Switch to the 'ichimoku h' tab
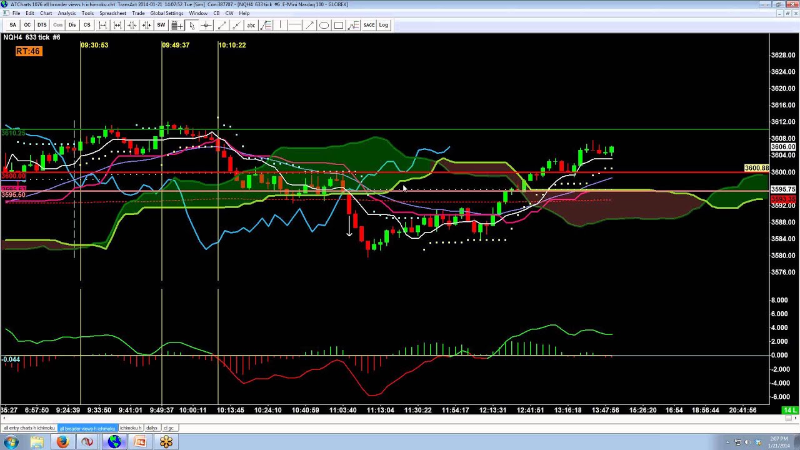The image size is (800, 450). click(131, 428)
